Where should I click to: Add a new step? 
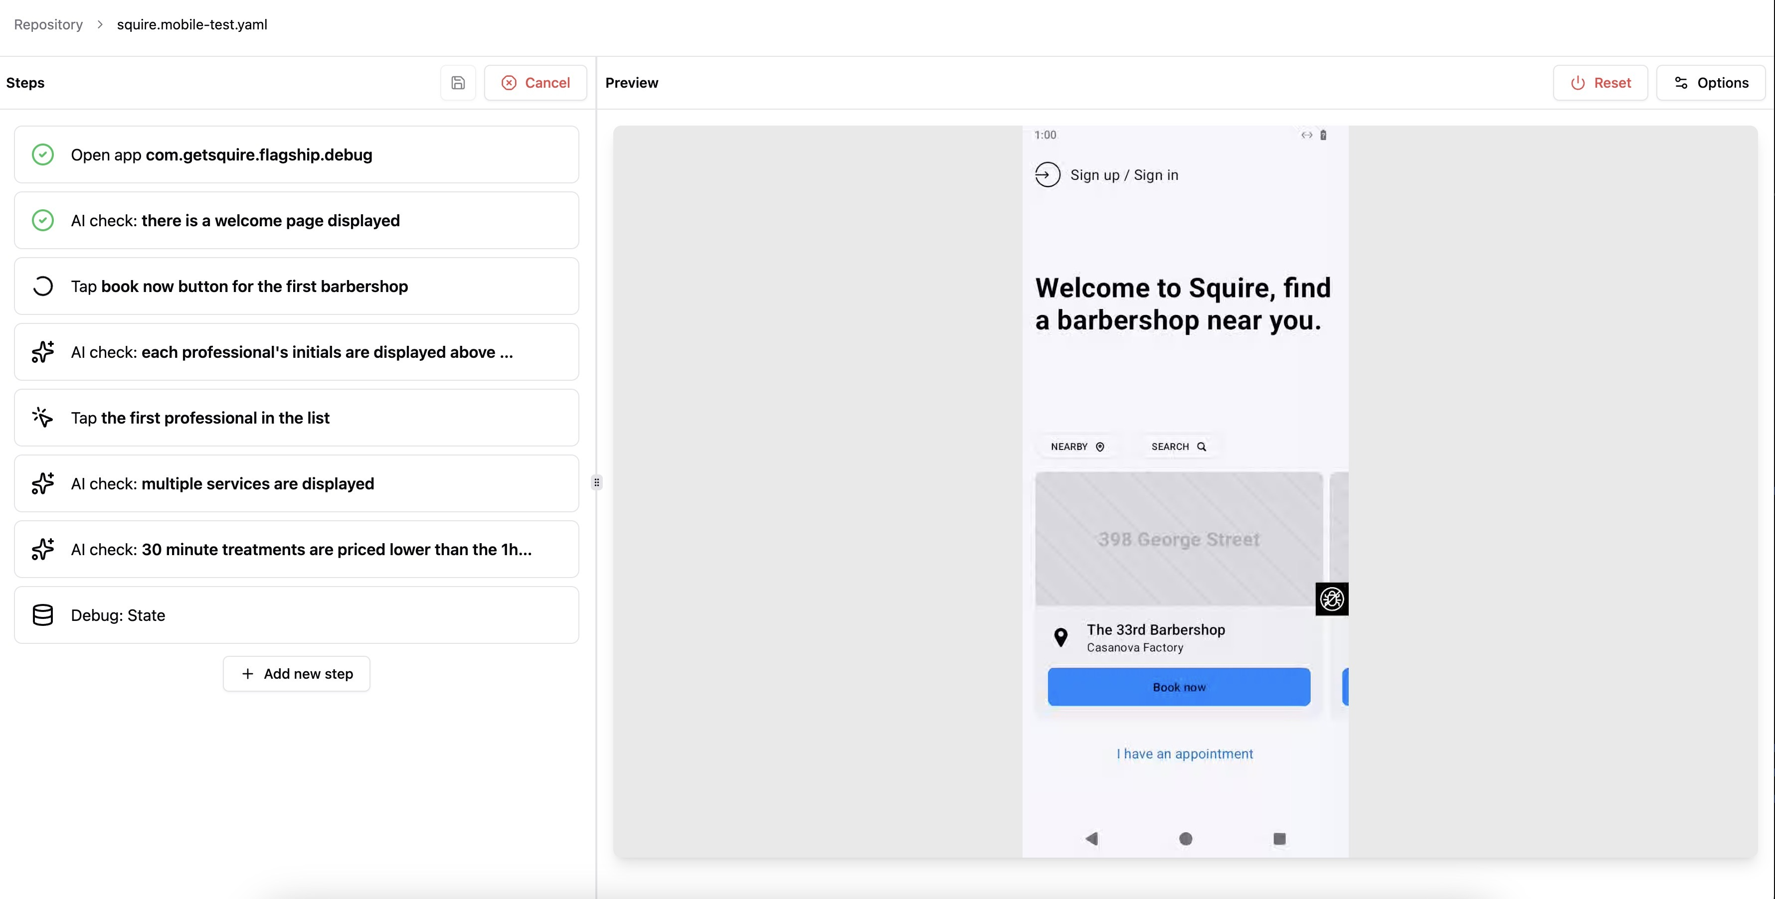point(296,674)
